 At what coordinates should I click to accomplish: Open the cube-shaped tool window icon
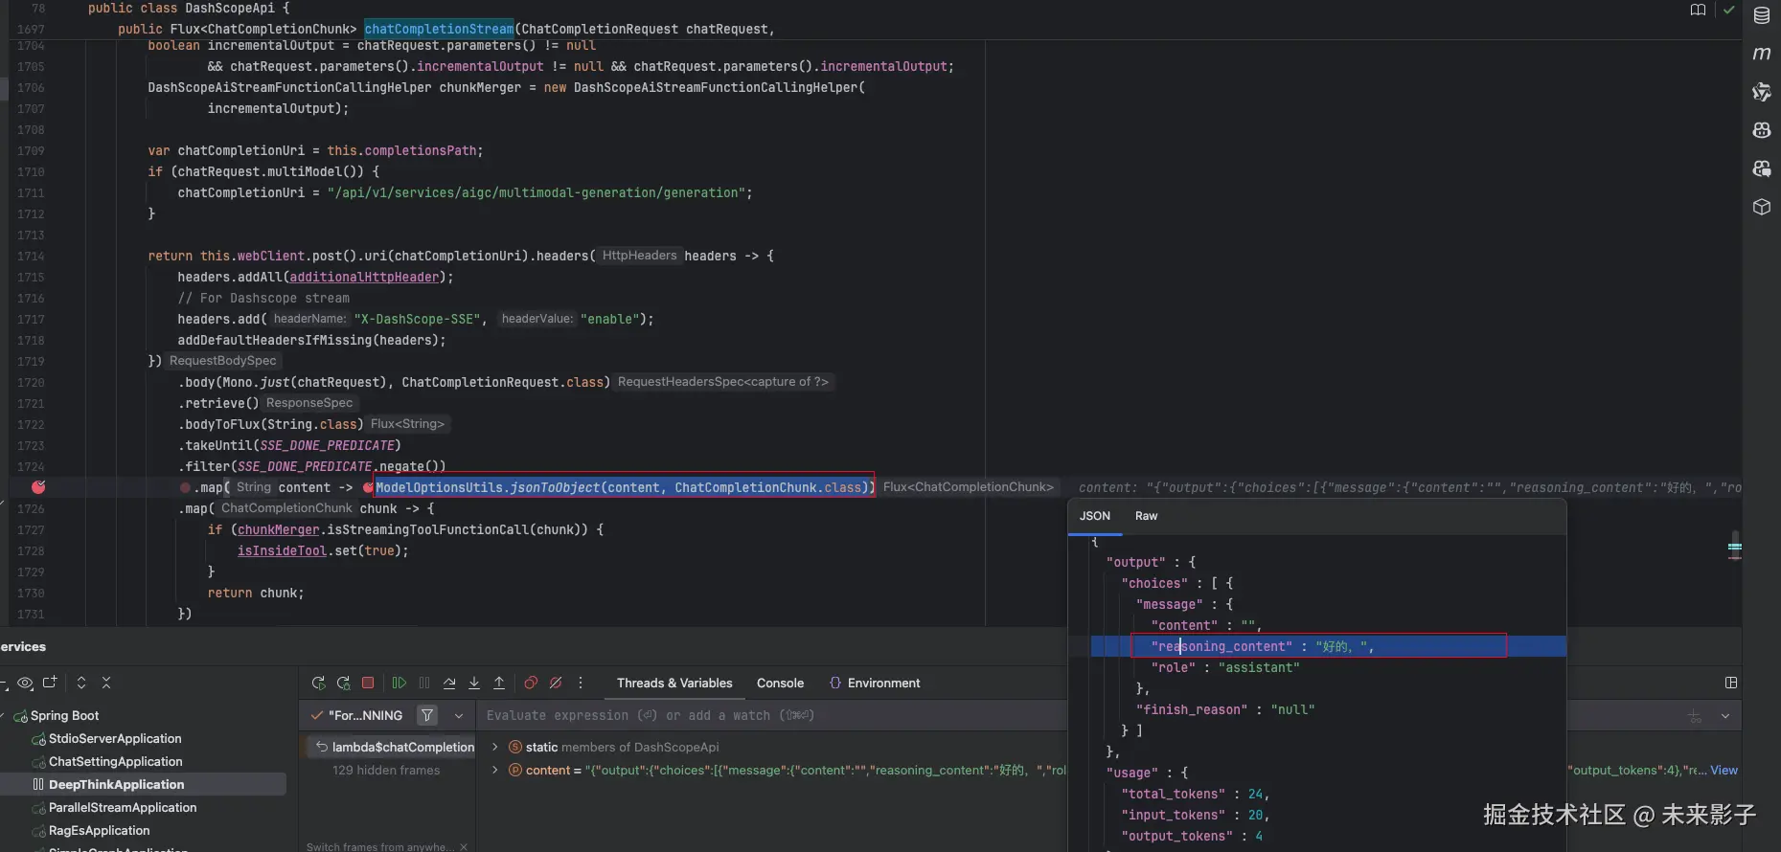1761,207
